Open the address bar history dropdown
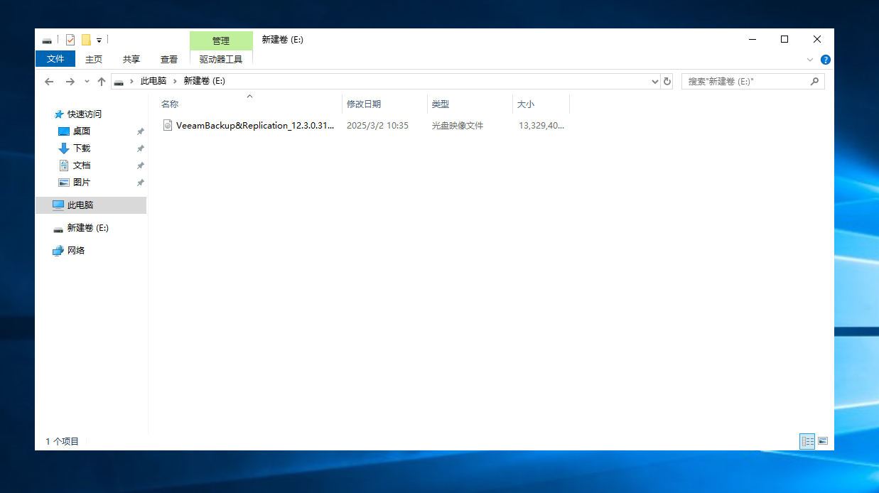The image size is (879, 493). point(655,82)
